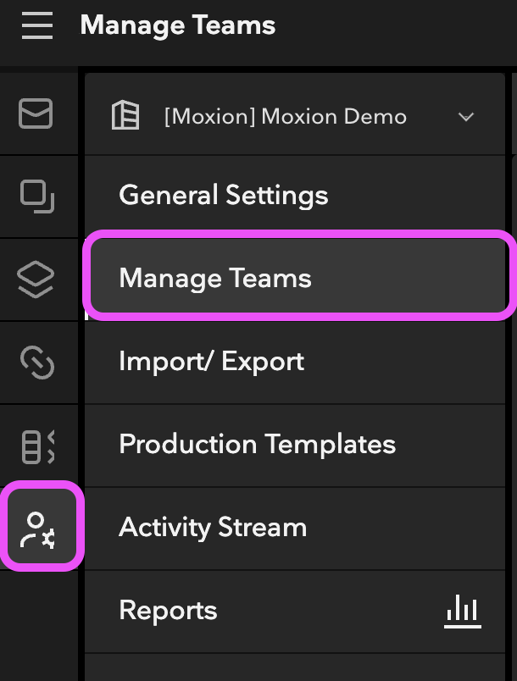The width and height of the screenshot is (517, 681).
Task: Select the chain link sidebar icon
Action: pos(37,363)
